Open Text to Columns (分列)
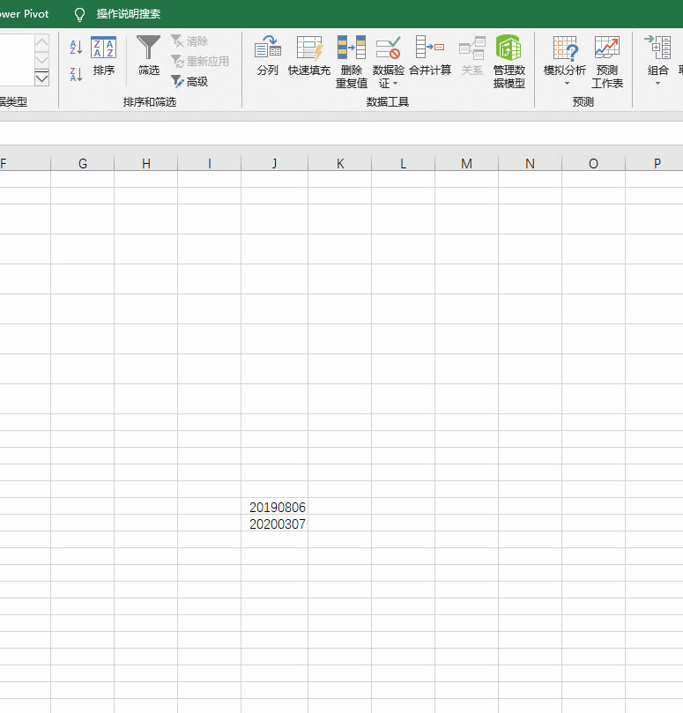Viewport: 683px width, 713px height. pyautogui.click(x=267, y=56)
